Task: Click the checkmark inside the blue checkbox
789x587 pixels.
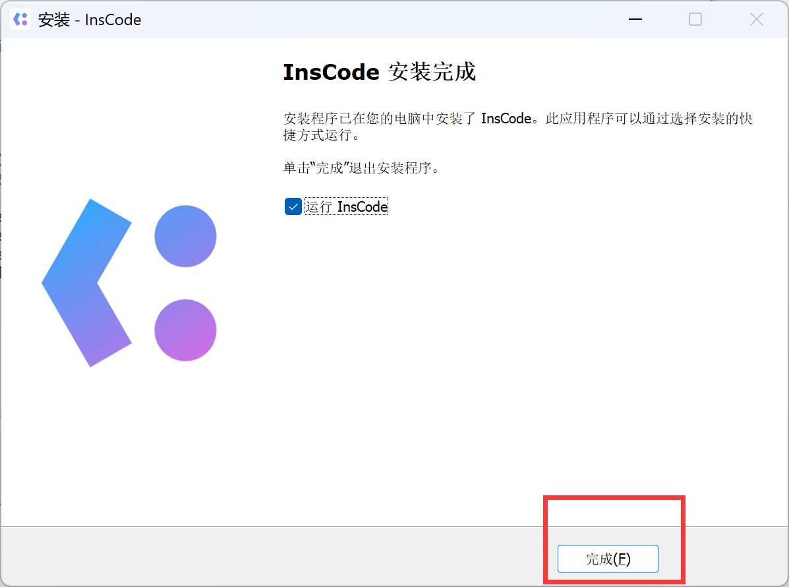Action: coord(293,206)
